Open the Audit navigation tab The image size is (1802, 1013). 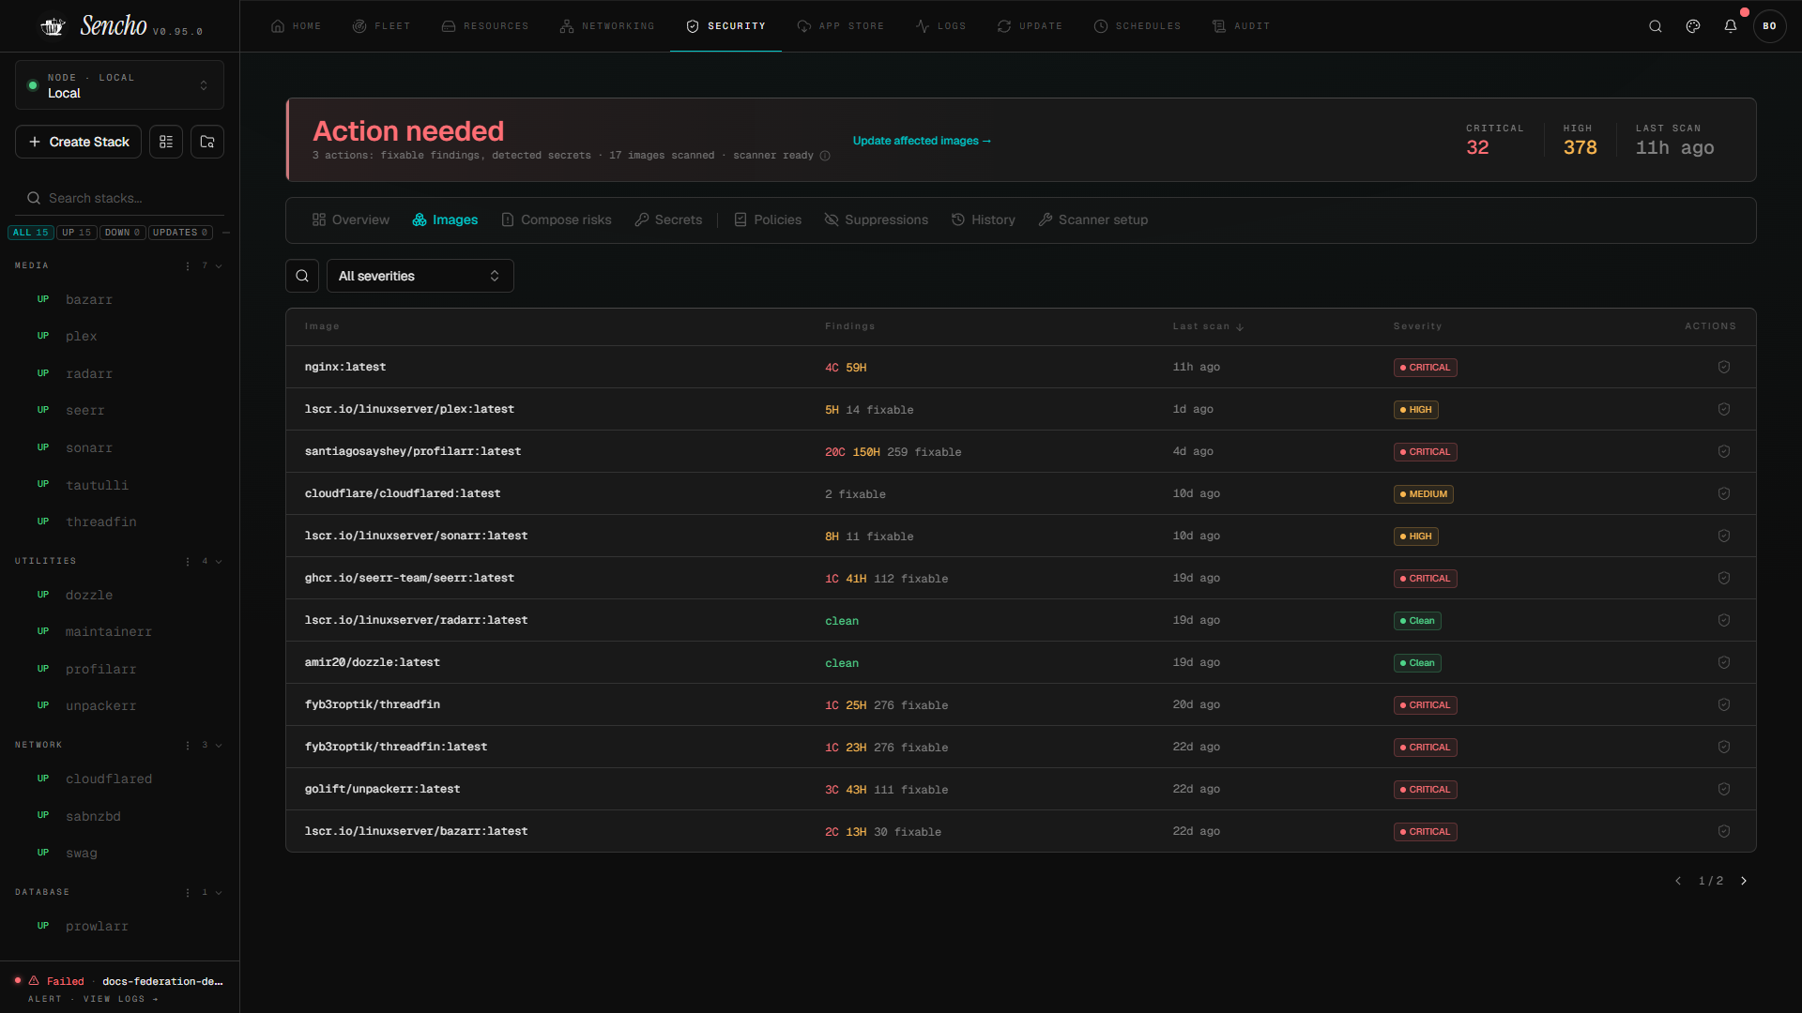[1241, 26]
